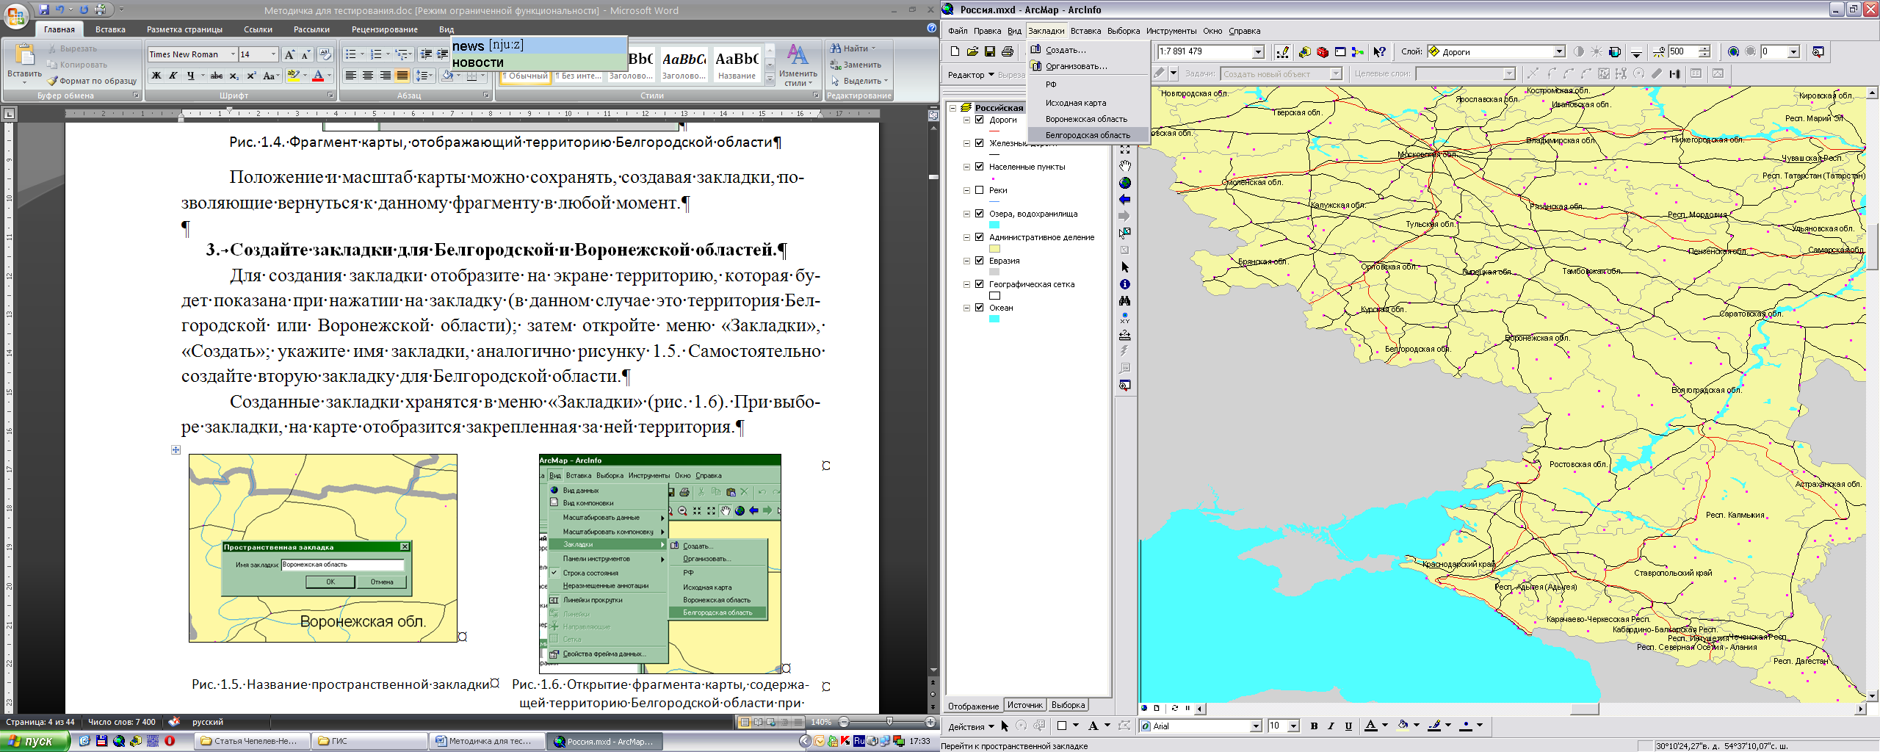
Task: Click Формат по образцу in Word
Action: (92, 81)
